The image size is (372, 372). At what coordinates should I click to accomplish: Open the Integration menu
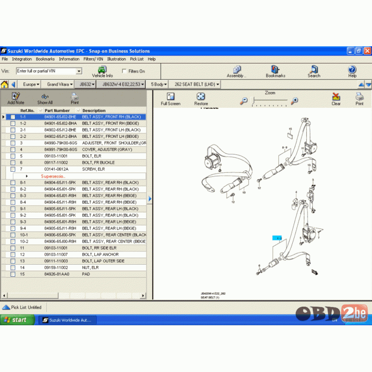coord(22,59)
